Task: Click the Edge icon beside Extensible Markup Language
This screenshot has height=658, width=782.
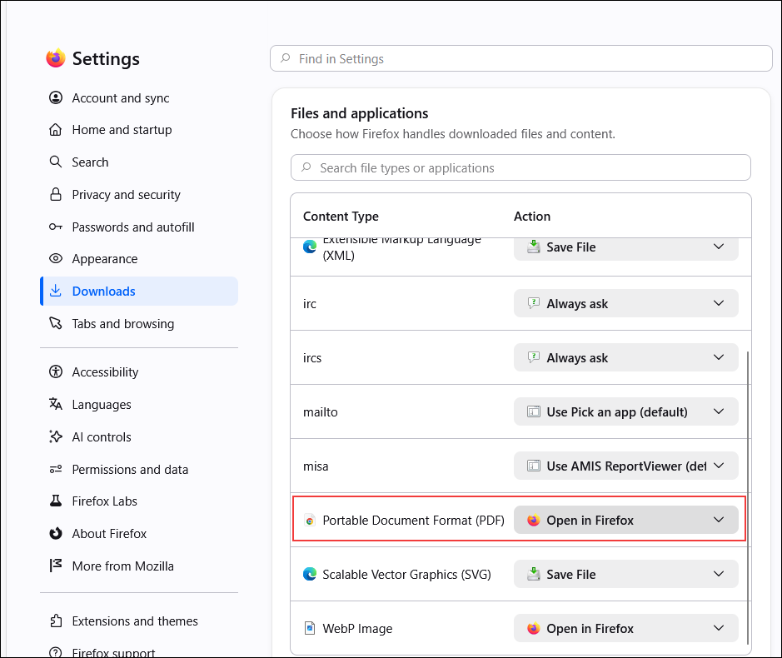Action: pos(310,247)
